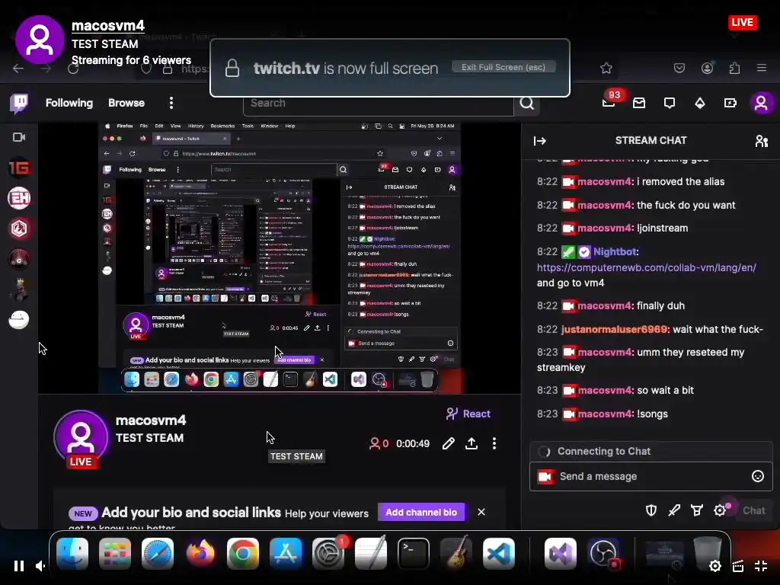Pause the stream with the pause button

[19, 566]
